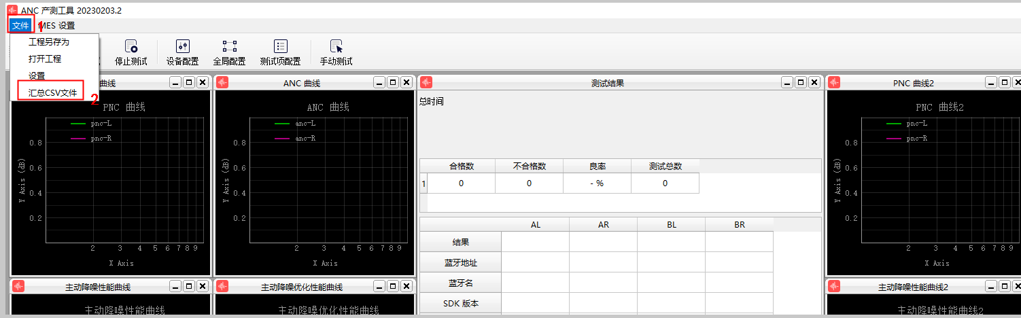Select row header 1 in the summary table
The width and height of the screenshot is (1021, 318).
pos(423,183)
